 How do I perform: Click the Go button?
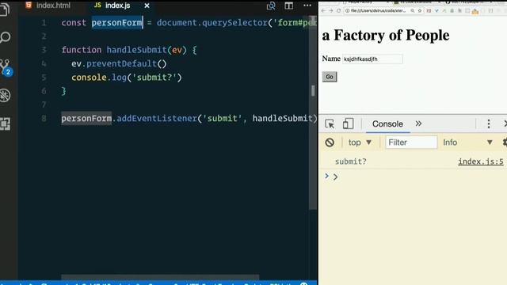(x=330, y=77)
